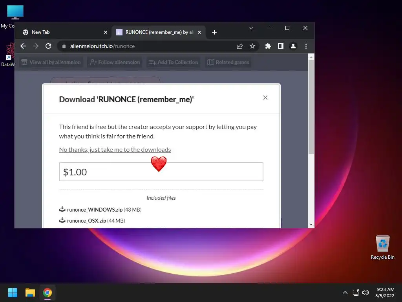This screenshot has height=302, width=402.
Task: Close the download dialog
Action: click(265, 98)
